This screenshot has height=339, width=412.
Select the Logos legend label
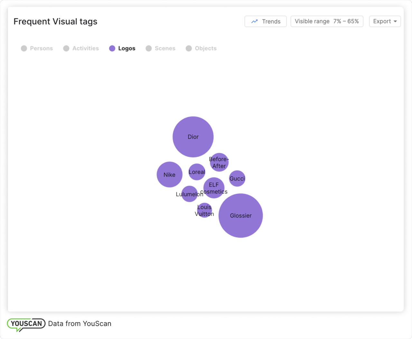126,48
